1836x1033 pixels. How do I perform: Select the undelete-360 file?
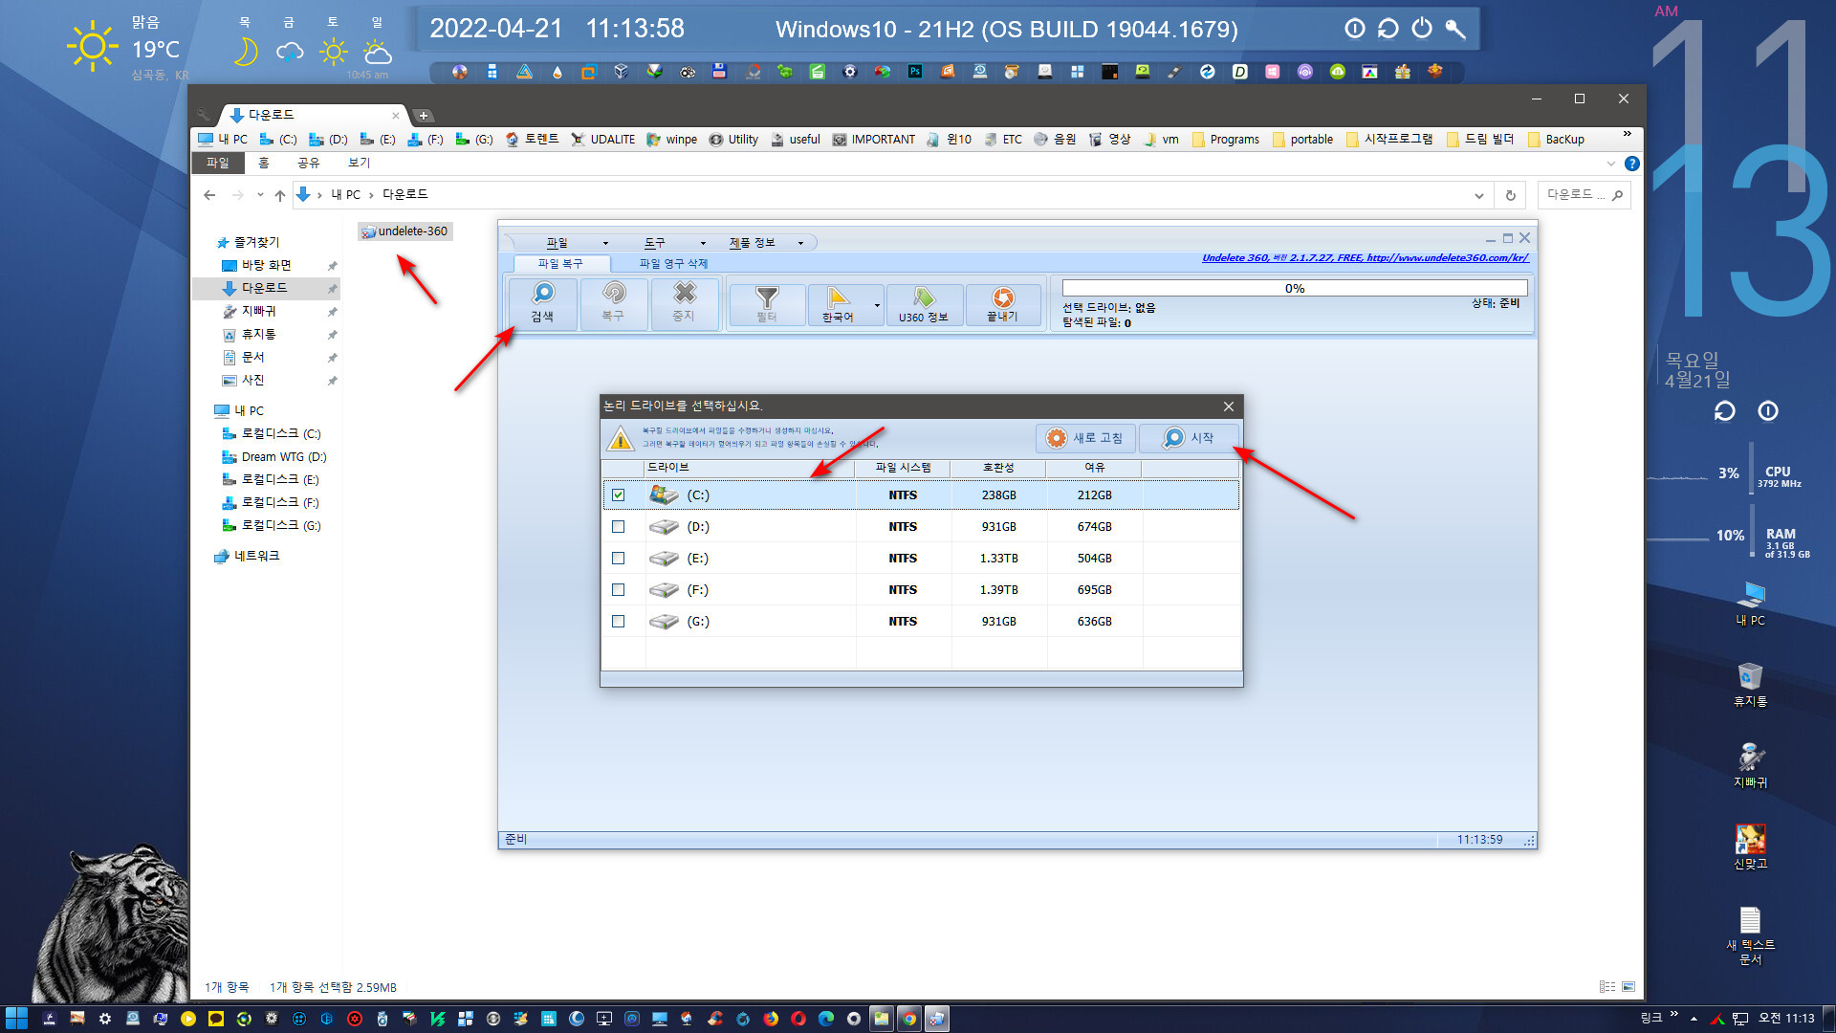tap(404, 231)
